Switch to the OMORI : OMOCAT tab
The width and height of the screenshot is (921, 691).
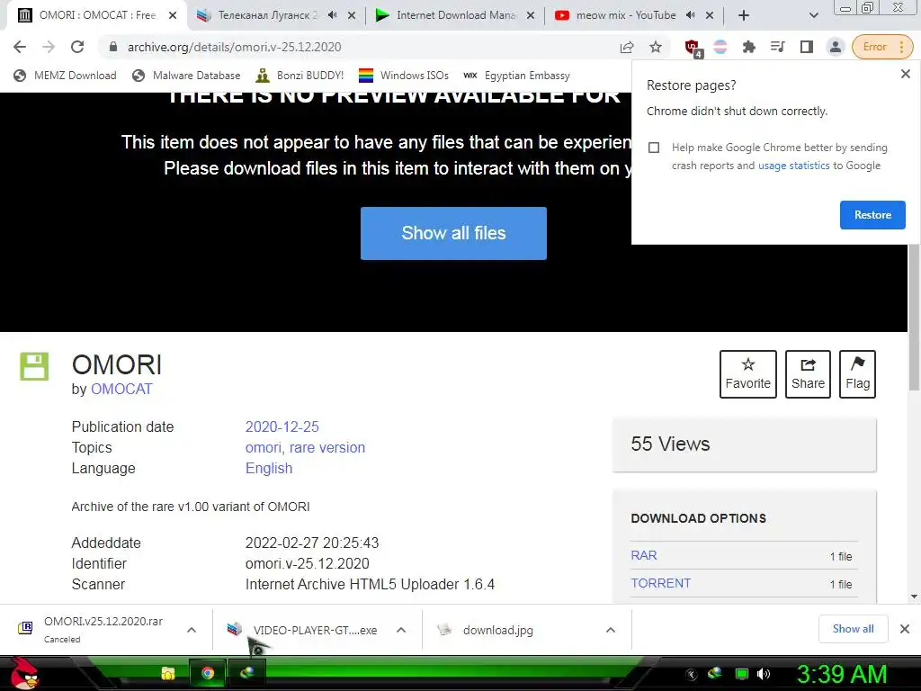pos(97,15)
